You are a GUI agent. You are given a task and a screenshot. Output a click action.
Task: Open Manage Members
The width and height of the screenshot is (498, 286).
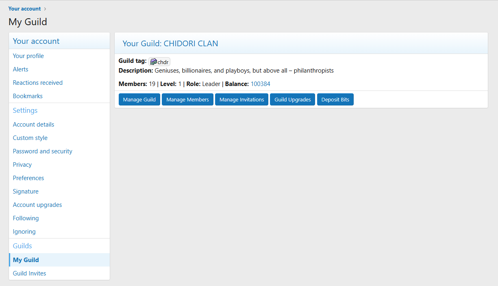pyautogui.click(x=187, y=99)
